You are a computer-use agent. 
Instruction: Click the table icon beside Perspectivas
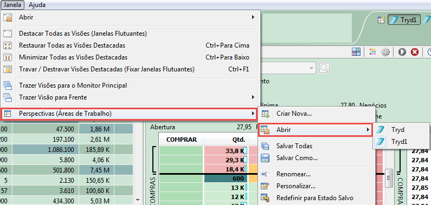[8, 114]
